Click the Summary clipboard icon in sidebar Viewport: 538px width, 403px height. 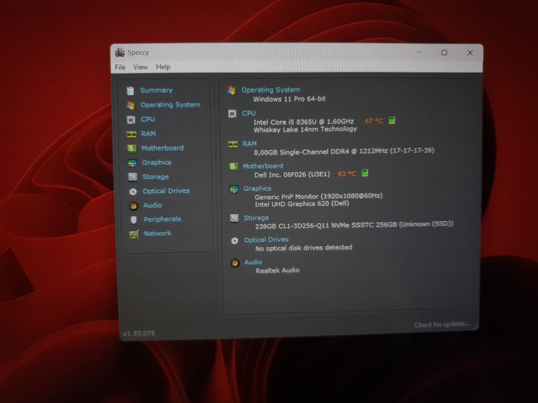click(x=130, y=91)
